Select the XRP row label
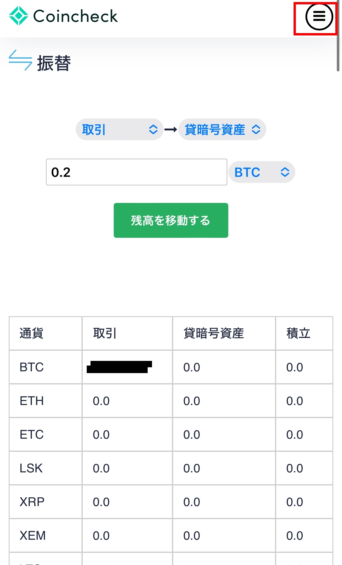 tap(32, 502)
